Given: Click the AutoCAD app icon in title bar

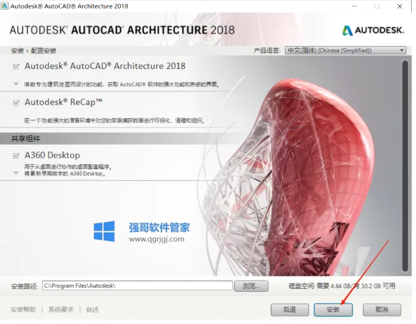Looking at the screenshot, I should [4, 6].
